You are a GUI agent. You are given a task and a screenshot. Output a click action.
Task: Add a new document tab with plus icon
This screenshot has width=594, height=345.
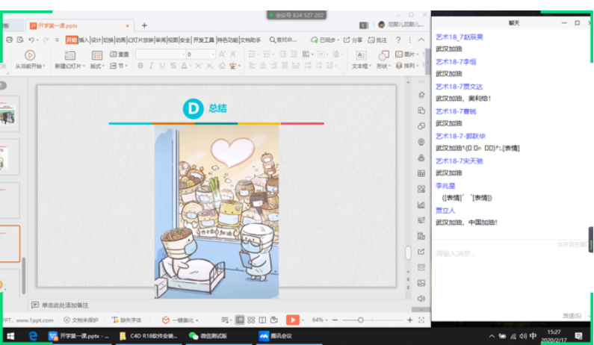(x=144, y=25)
